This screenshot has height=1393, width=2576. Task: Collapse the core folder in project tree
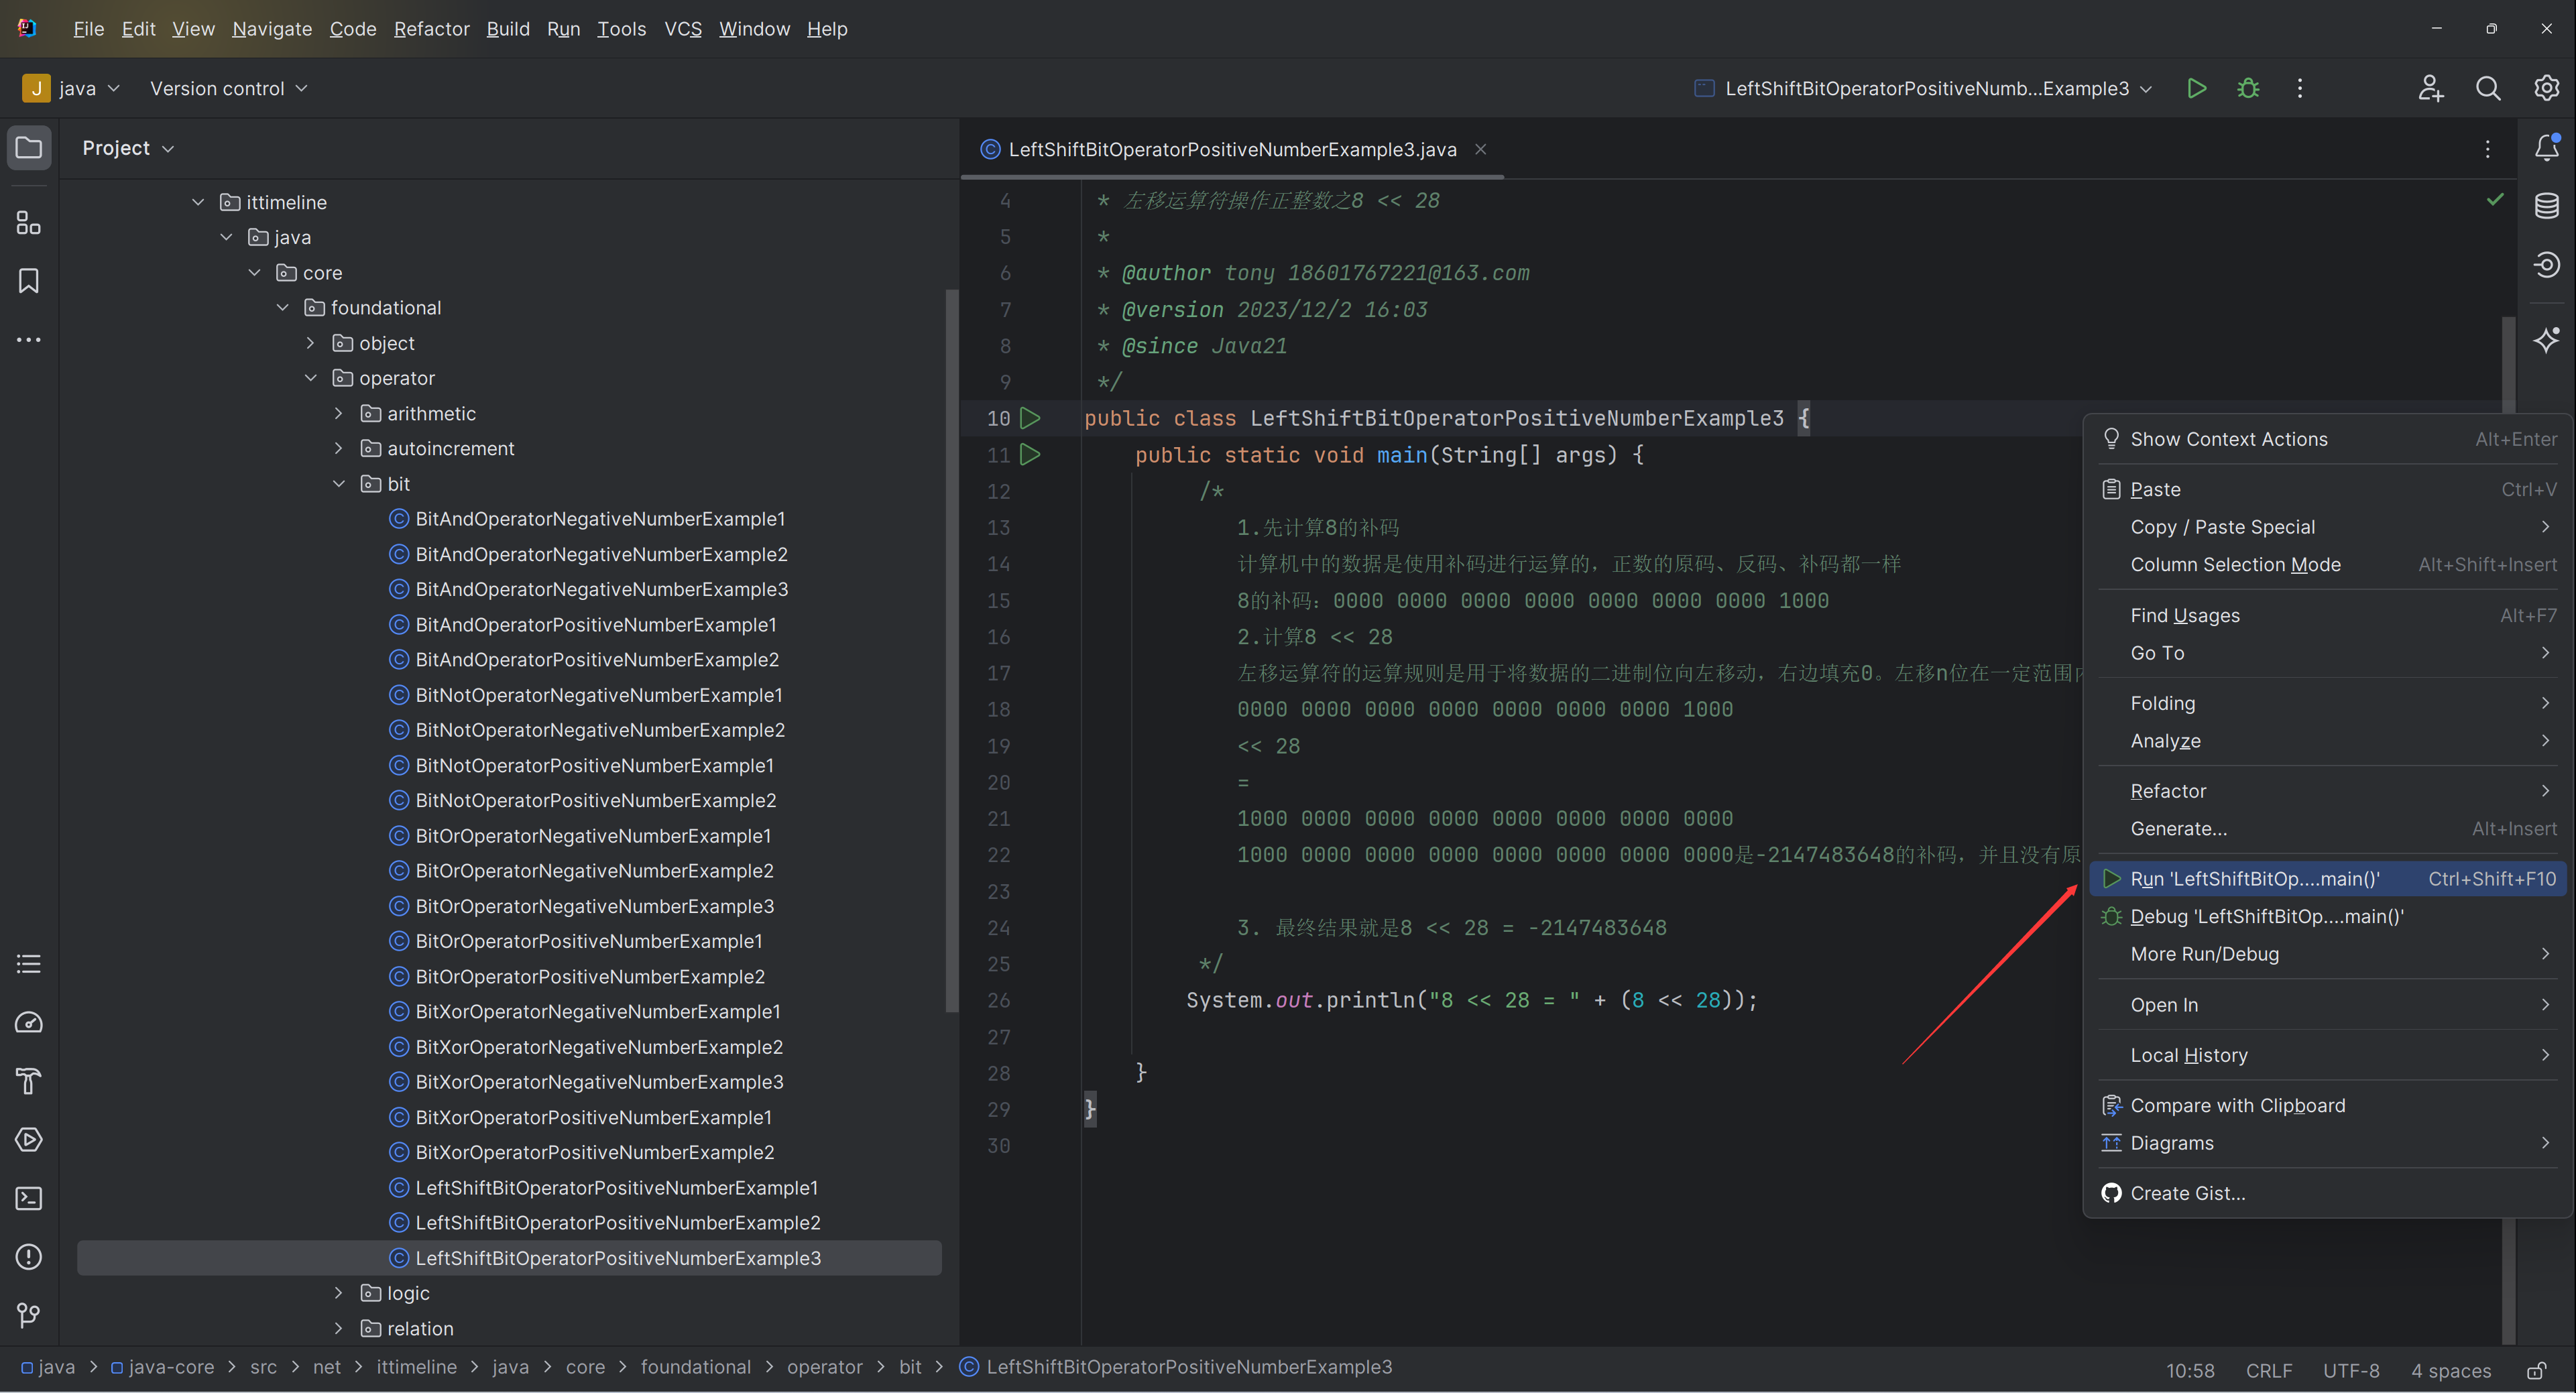coord(254,272)
